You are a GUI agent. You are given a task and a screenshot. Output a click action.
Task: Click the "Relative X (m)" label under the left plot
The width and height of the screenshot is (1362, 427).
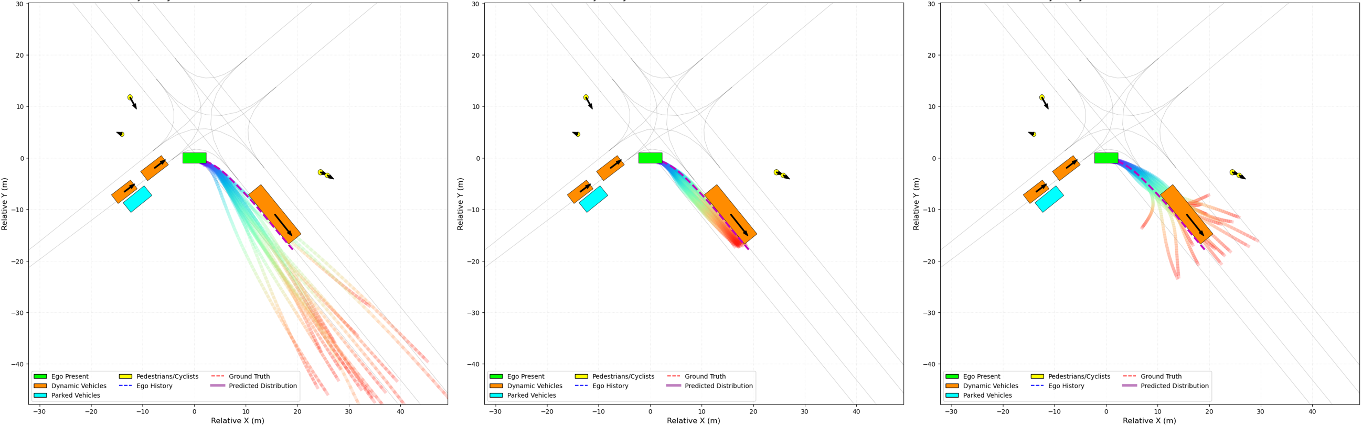237,421
